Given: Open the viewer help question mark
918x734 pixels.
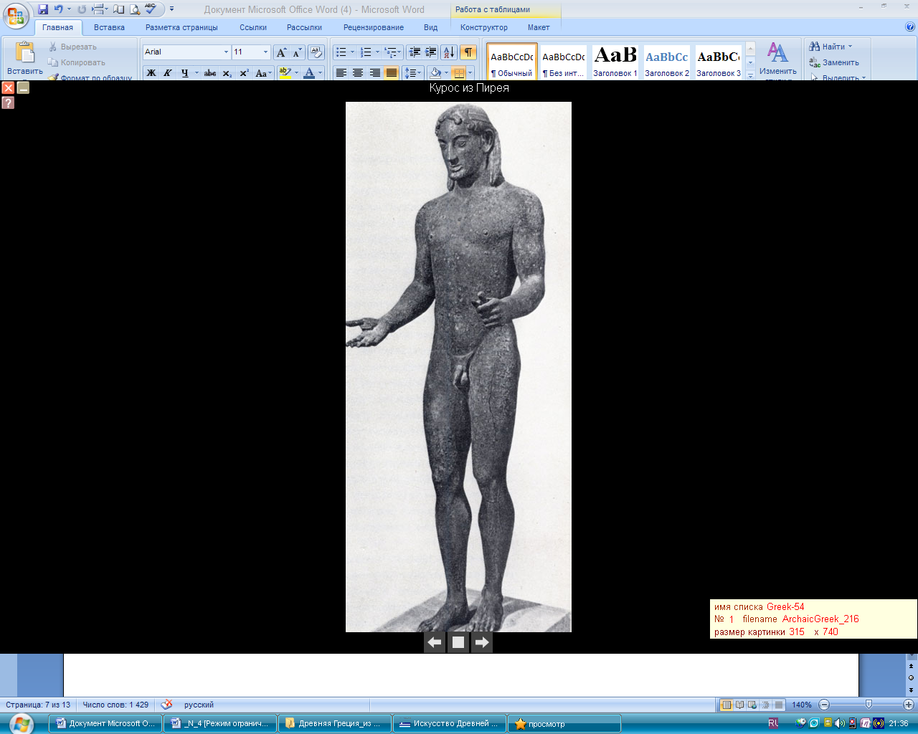Looking at the screenshot, I should tap(8, 103).
